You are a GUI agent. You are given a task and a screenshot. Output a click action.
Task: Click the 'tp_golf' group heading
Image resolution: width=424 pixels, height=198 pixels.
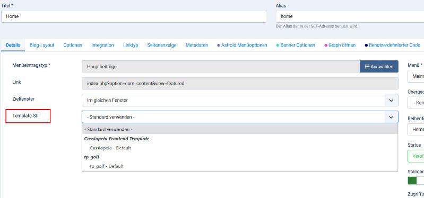[x=92, y=157]
